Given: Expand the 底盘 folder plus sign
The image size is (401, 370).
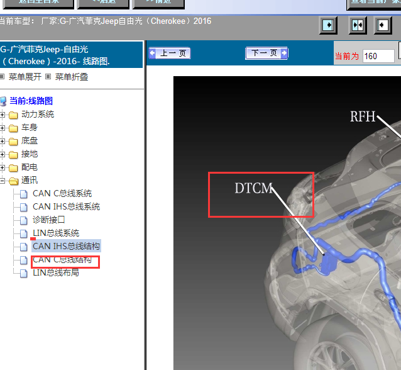Looking at the screenshot, I should (3, 141).
